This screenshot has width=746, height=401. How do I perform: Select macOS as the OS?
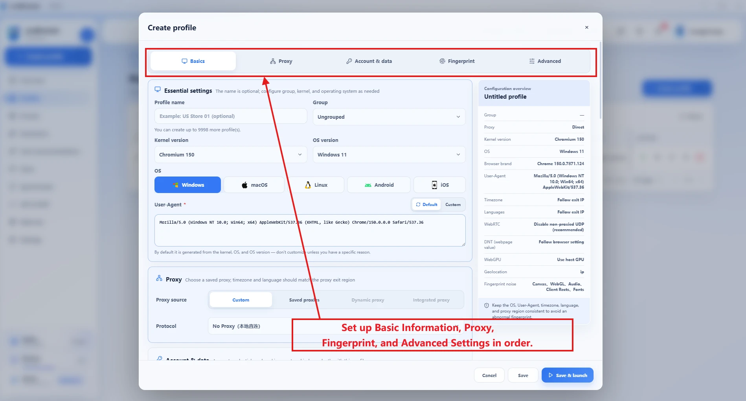(254, 185)
